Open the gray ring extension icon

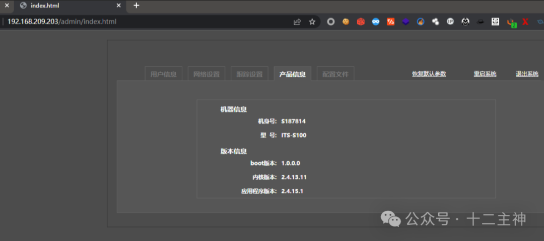pyautogui.click(x=331, y=22)
